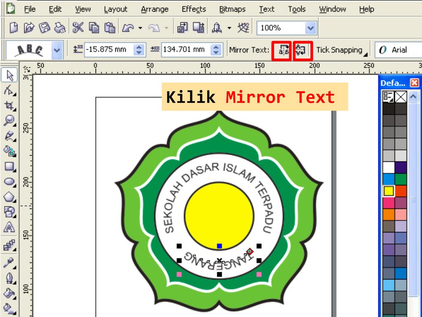Click the Corel online icon
The image size is (422, 317).
click(243, 28)
